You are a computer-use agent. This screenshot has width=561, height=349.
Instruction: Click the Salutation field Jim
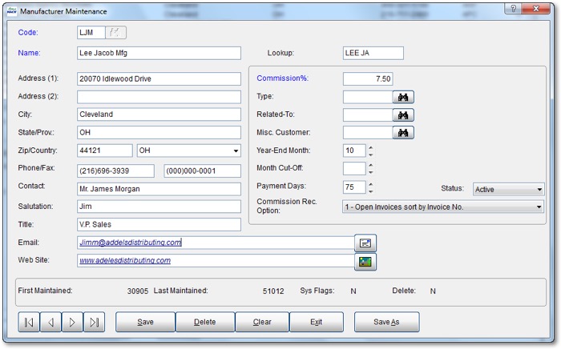tap(159, 207)
